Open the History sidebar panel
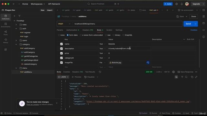This screenshot has width=207, height=116. [5, 41]
